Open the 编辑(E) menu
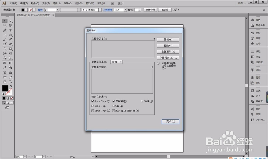Screen dimensions: 268x159 (x=24, y=3)
